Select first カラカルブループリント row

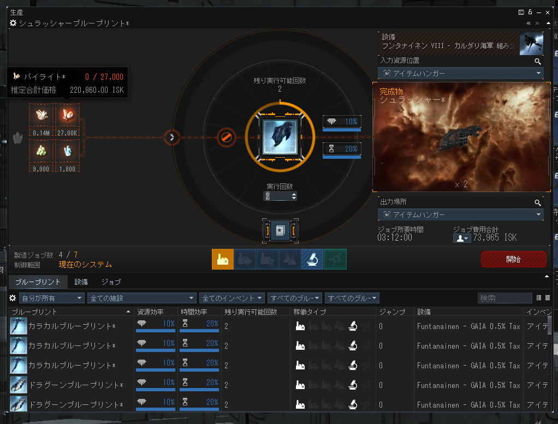(278, 326)
